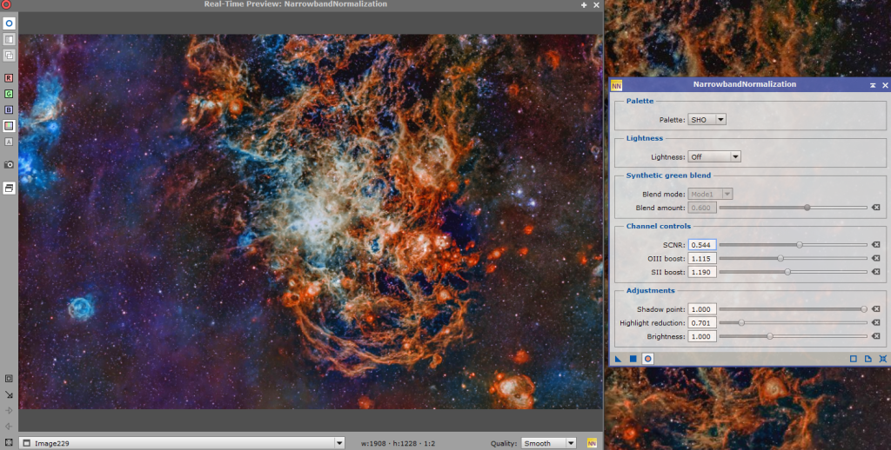
Task: Open the Lightness Off dropdown
Action: 714,156
